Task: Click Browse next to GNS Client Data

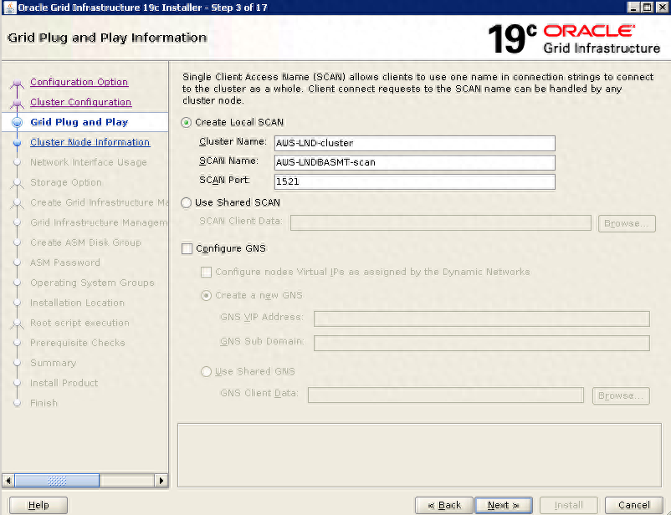Action: (620, 395)
